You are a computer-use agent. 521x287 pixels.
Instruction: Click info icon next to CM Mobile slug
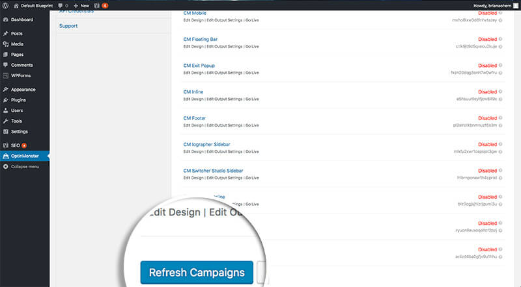(x=500, y=21)
